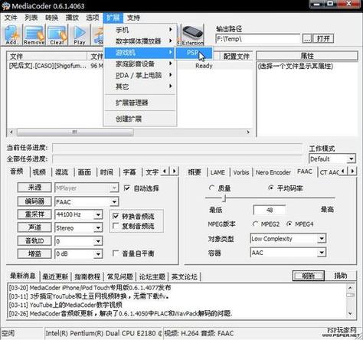
Task: Check the 复制音频流 checkbox
Action: point(116,226)
